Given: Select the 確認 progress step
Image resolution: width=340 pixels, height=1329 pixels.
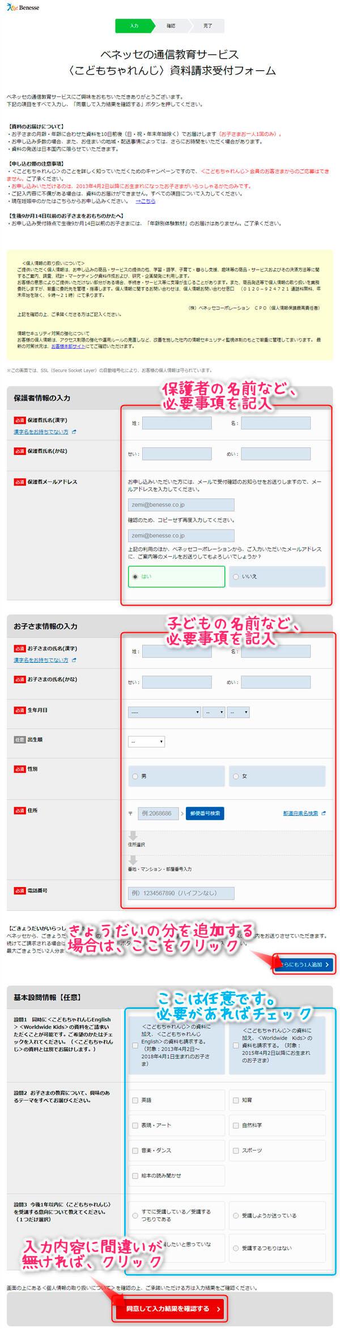Looking at the screenshot, I should (171, 25).
